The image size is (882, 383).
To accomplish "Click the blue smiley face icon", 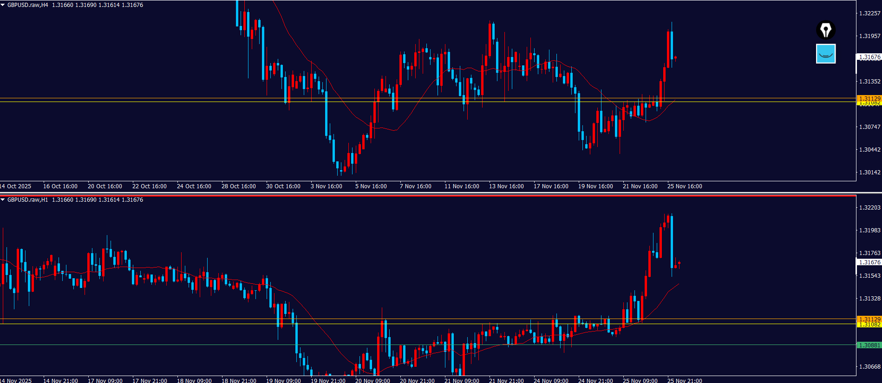I will pos(825,54).
